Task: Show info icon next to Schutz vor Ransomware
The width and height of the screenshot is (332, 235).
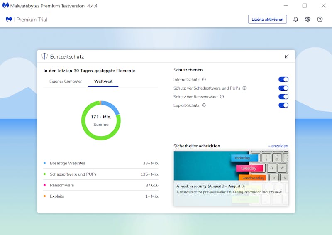Action: tap(222, 97)
